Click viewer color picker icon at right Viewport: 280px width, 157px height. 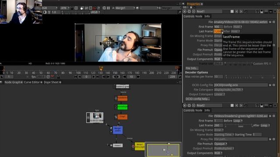[179, 12]
